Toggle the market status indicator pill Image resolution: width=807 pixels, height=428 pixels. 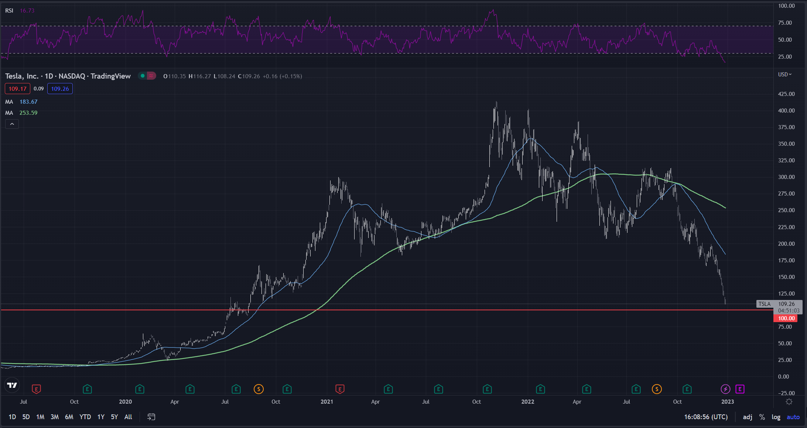coord(147,76)
